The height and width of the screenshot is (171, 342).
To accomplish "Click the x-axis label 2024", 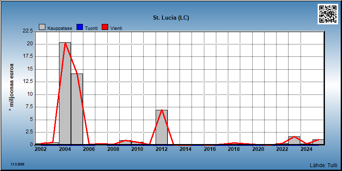I will coord(307,149).
